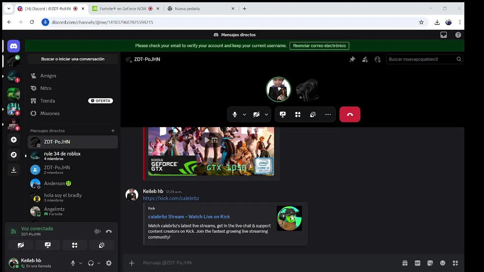Viewport: 484px width, 272px height.
Task: Expand input device options in user panel
Action: (81, 263)
